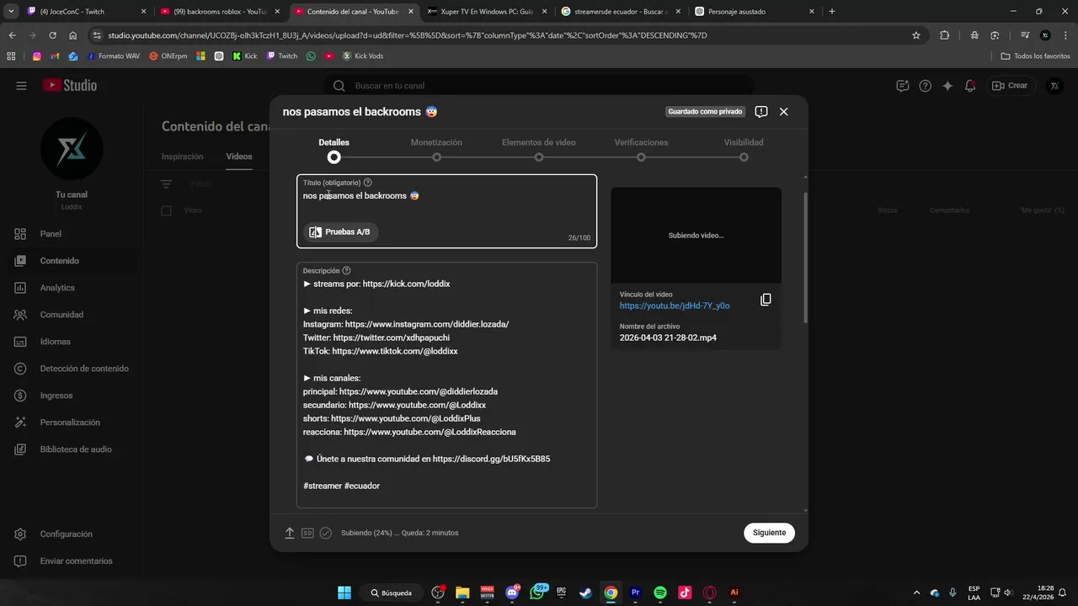Switch to the Inspiración tab
This screenshot has height=606, width=1078.
tap(183, 157)
